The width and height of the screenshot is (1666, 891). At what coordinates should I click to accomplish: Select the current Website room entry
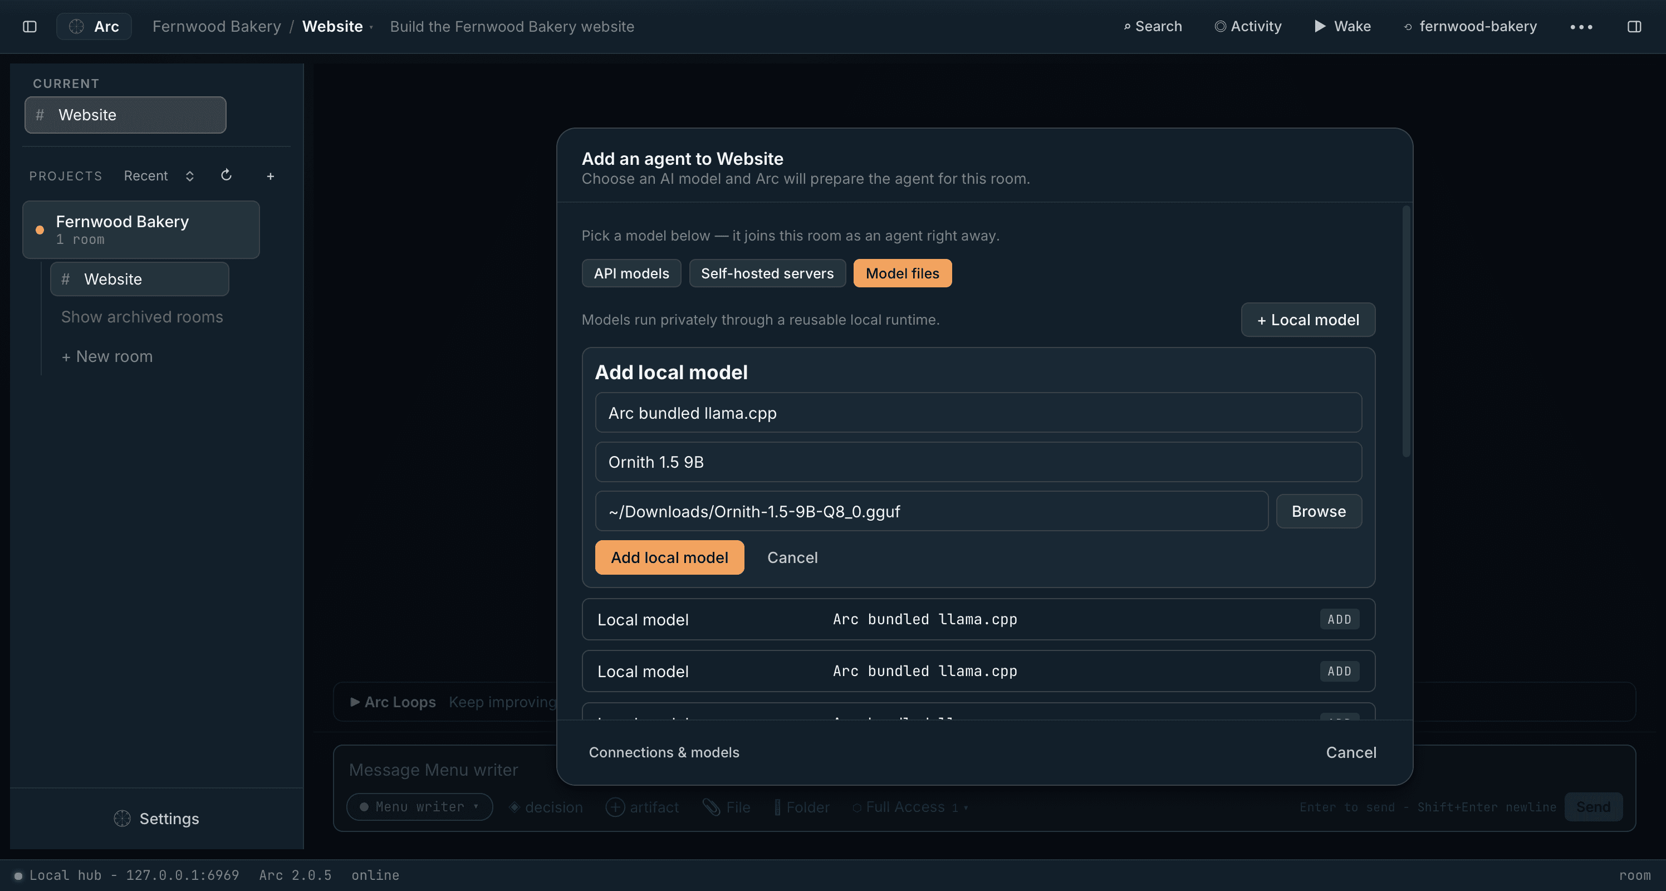point(125,115)
